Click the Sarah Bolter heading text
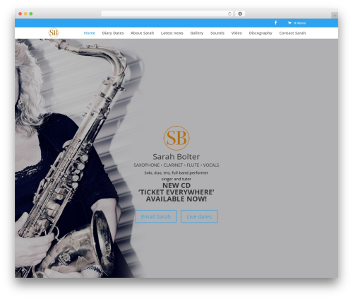 click(x=176, y=157)
